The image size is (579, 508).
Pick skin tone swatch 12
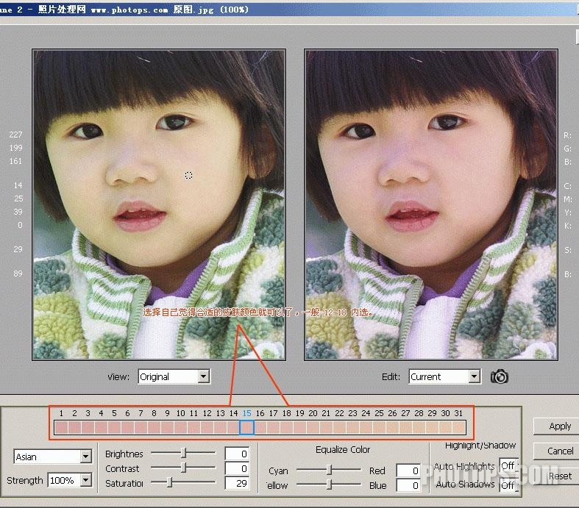pyautogui.click(x=207, y=428)
